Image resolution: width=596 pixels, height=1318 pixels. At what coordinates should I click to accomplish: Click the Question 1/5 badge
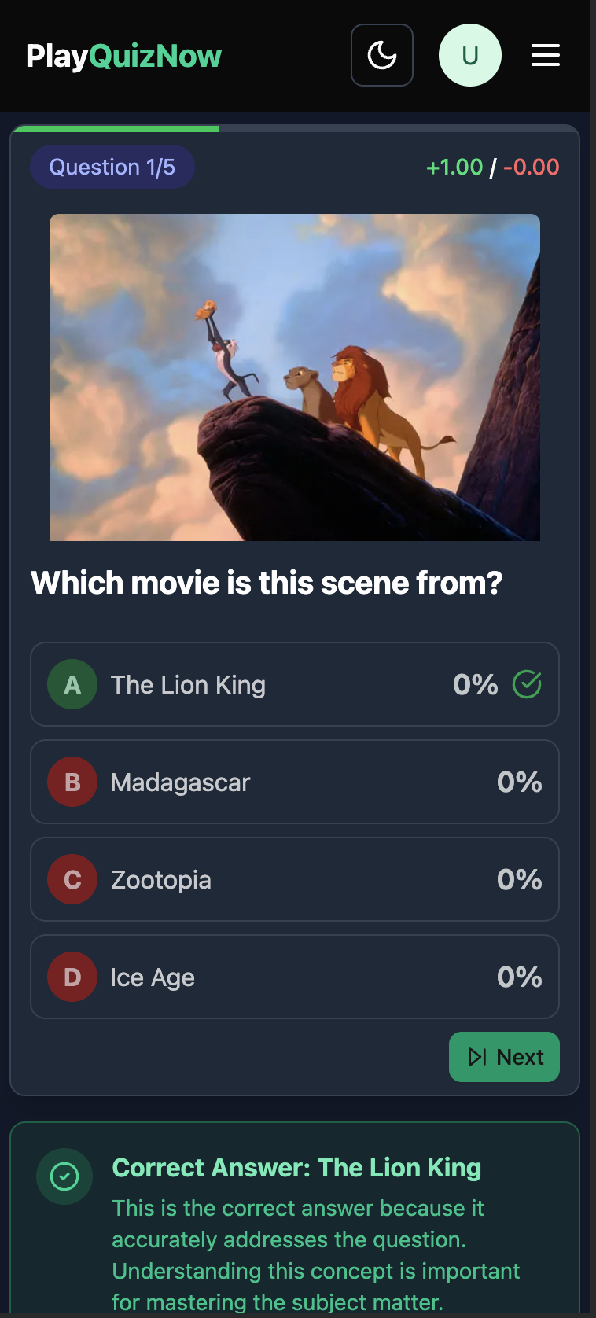point(112,167)
